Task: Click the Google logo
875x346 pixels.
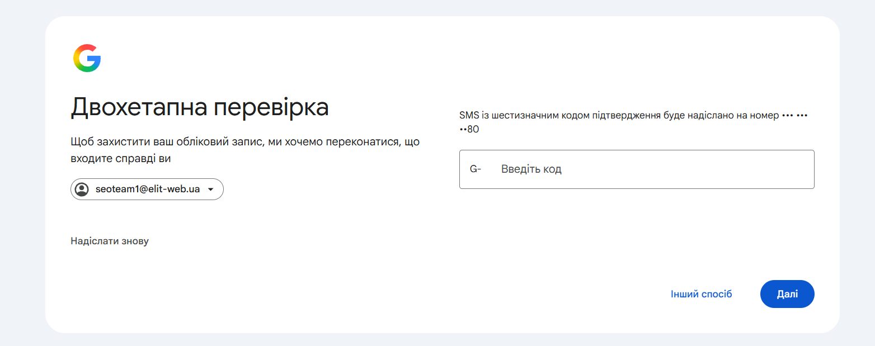Action: [87, 58]
